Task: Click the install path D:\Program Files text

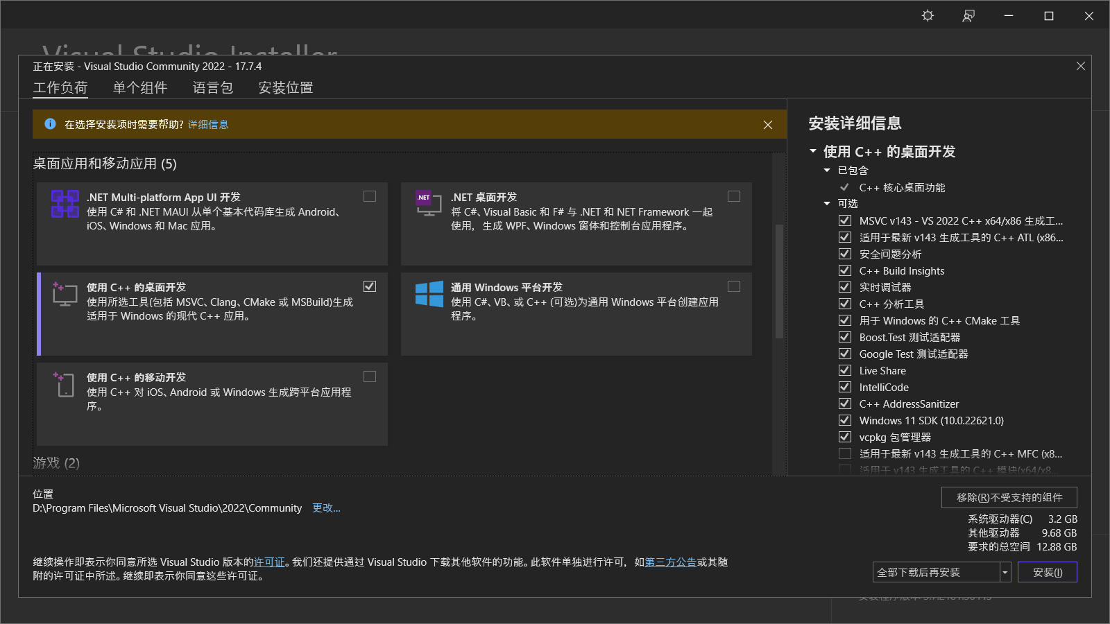Action: click(167, 508)
